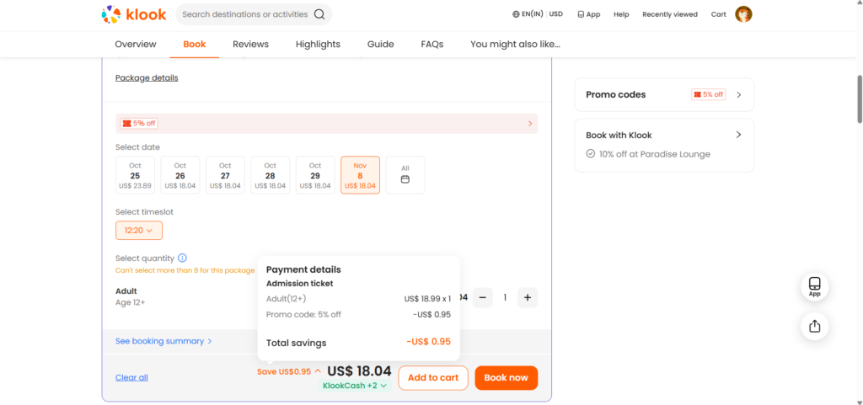Click the search magnifier icon
The width and height of the screenshot is (863, 405).
[319, 14]
